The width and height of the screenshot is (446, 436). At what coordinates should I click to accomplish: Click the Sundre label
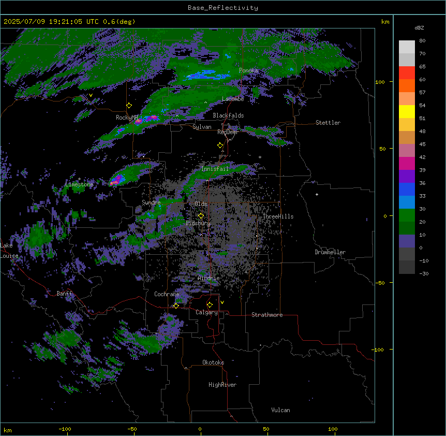click(151, 202)
